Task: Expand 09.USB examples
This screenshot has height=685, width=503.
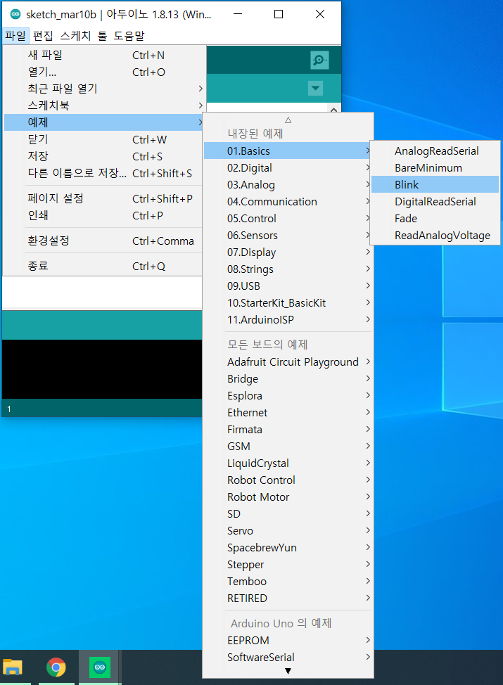Action: [288, 286]
